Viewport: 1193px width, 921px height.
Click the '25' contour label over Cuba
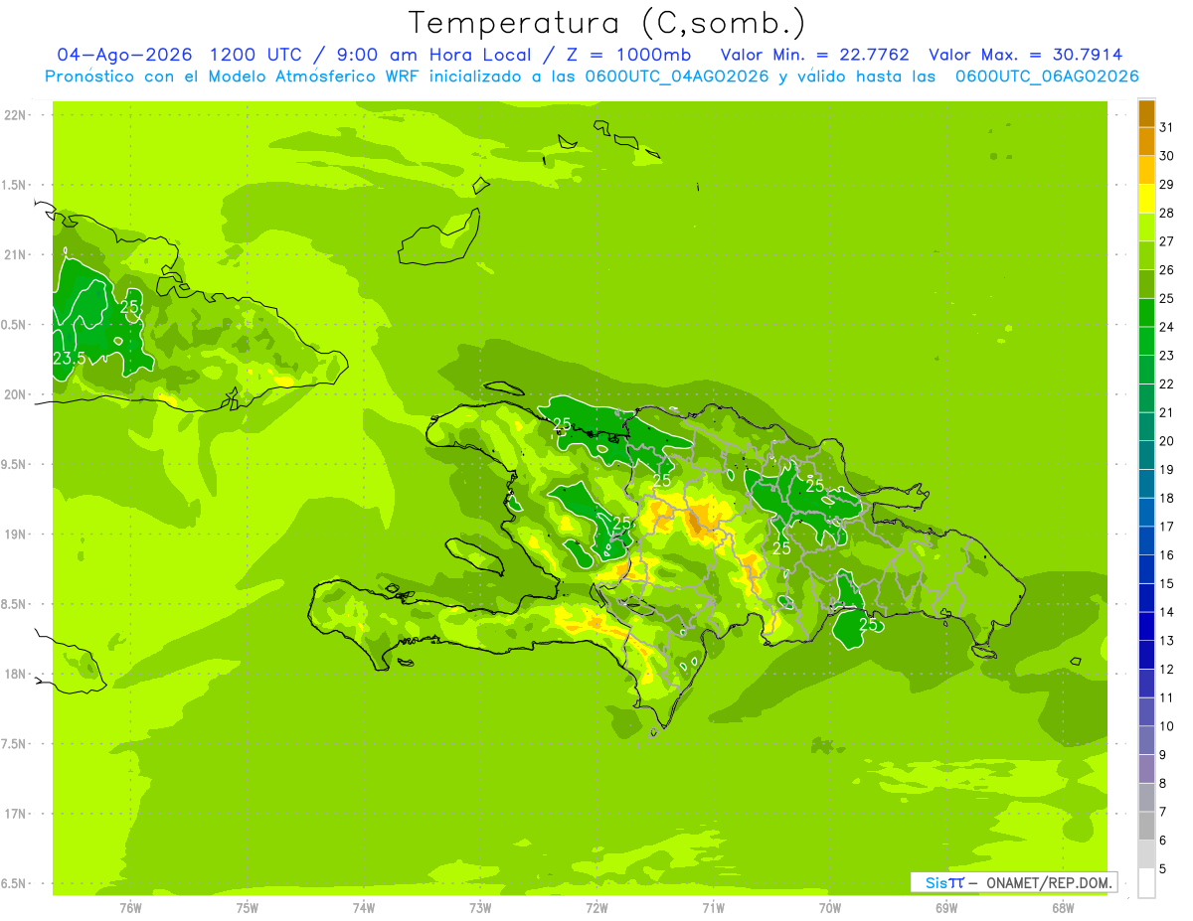point(129,307)
